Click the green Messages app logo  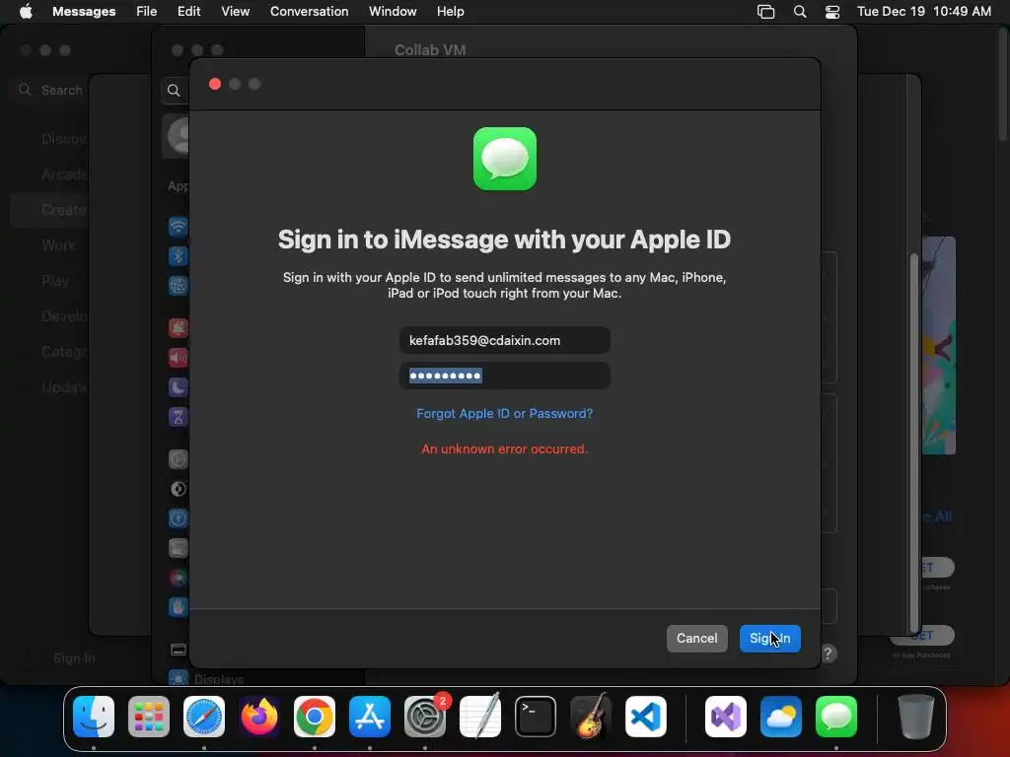click(x=504, y=159)
